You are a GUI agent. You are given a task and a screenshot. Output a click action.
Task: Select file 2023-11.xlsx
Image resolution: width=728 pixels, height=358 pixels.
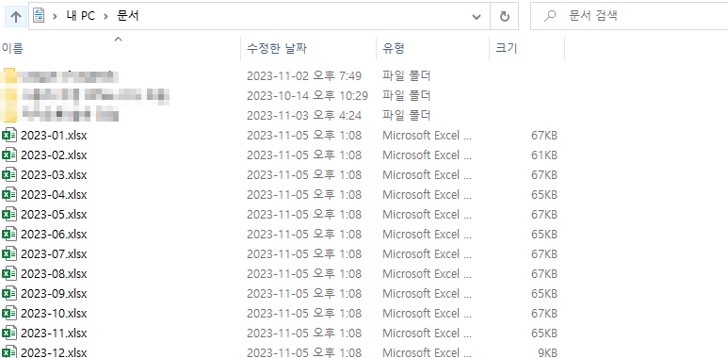54,334
